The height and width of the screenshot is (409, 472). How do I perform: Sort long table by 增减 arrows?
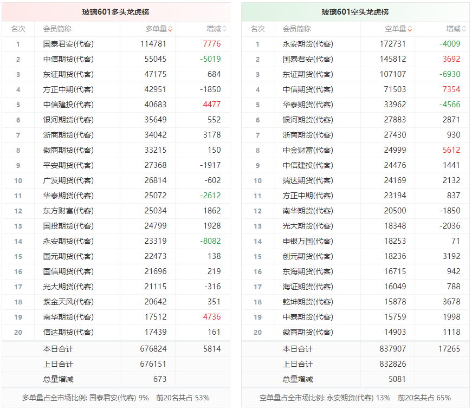(x=224, y=29)
